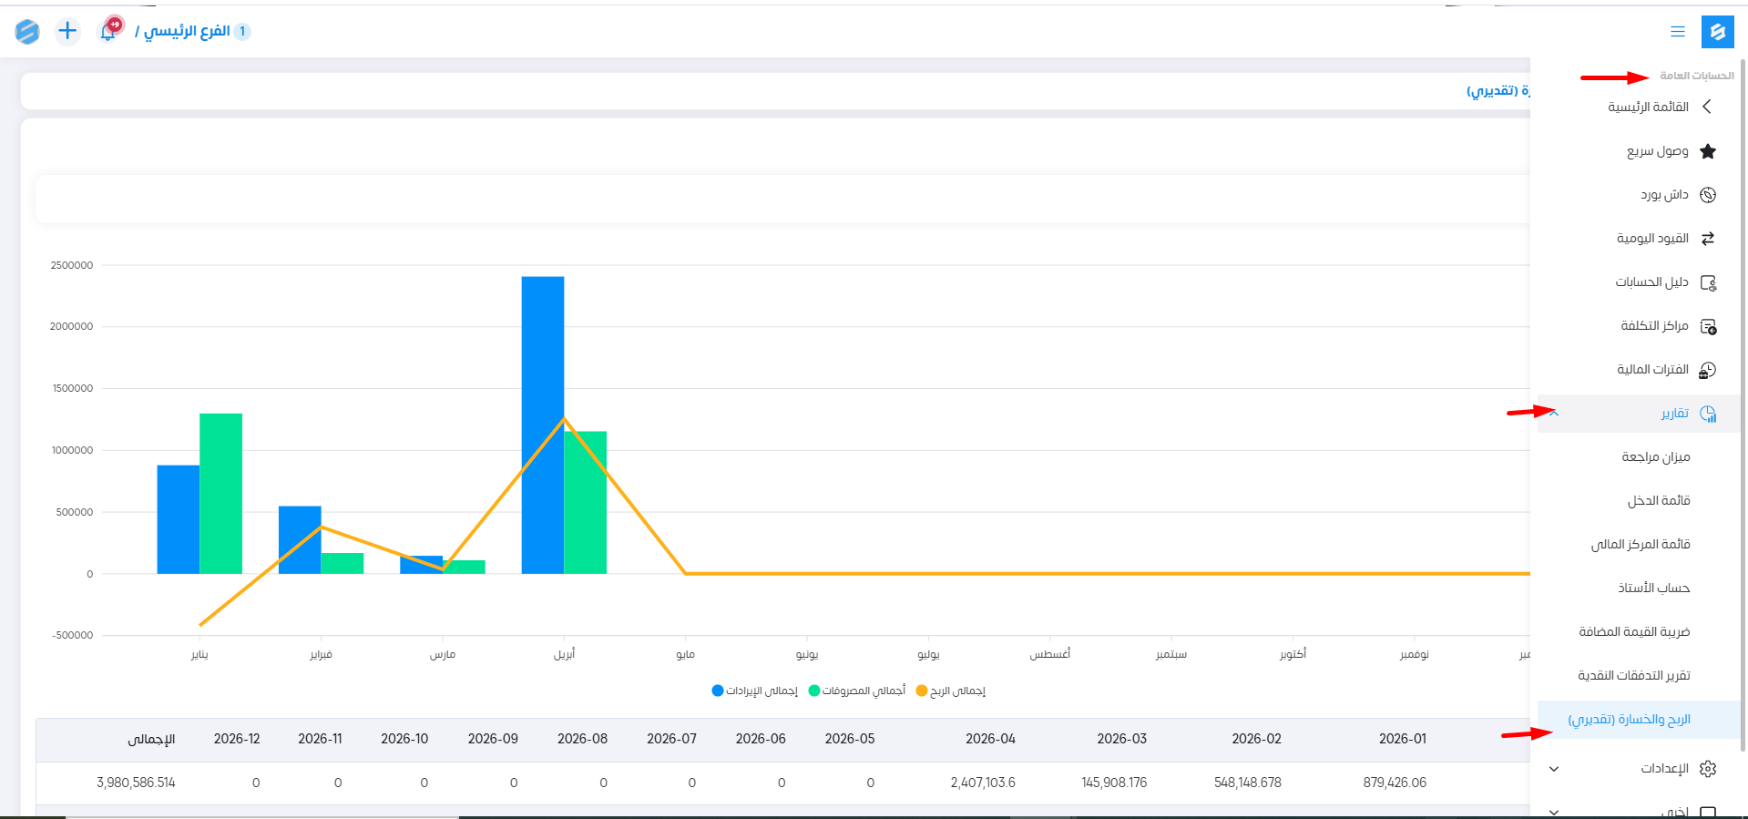Open the hamburger menu icon

tap(1677, 32)
